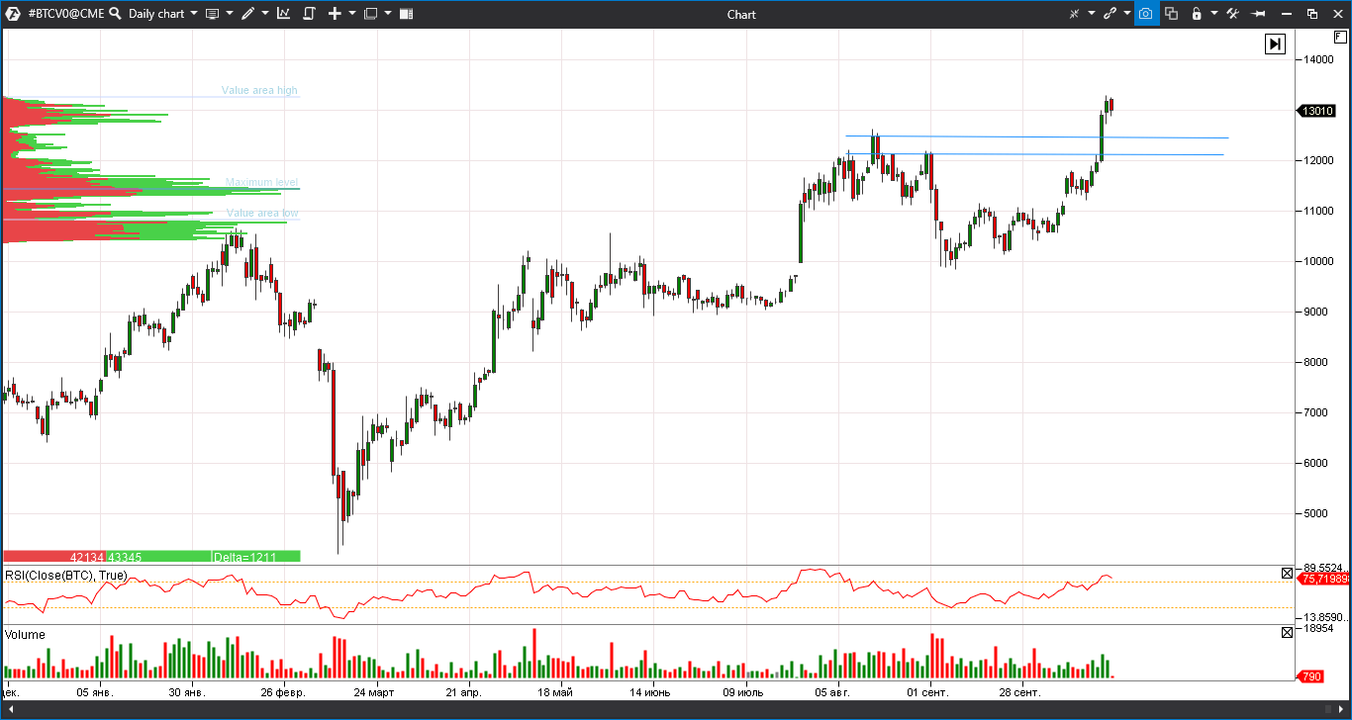This screenshot has width=1352, height=720.
Task: Click the F button on price scale
Action: click(1340, 37)
